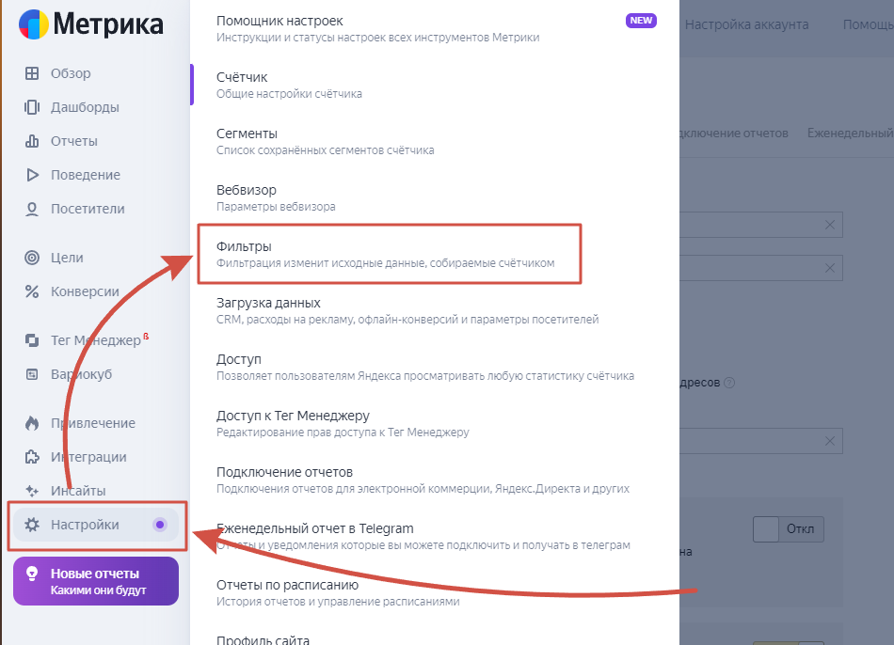The height and width of the screenshot is (645, 894).
Task: Click the Дашборды icon in sidebar
Action: (x=32, y=107)
